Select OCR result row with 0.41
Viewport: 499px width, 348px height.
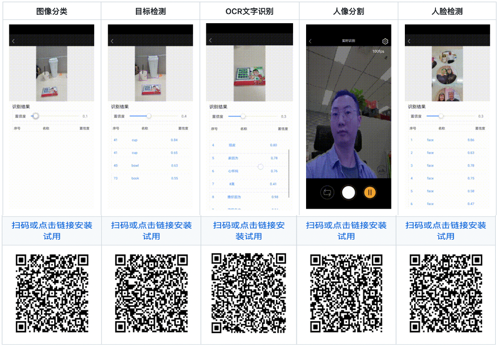249,184
